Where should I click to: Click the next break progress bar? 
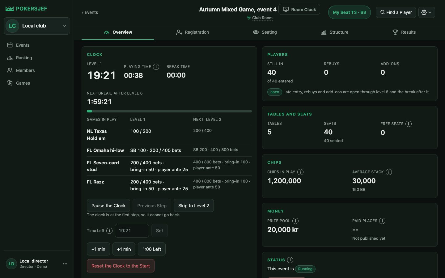169,111
